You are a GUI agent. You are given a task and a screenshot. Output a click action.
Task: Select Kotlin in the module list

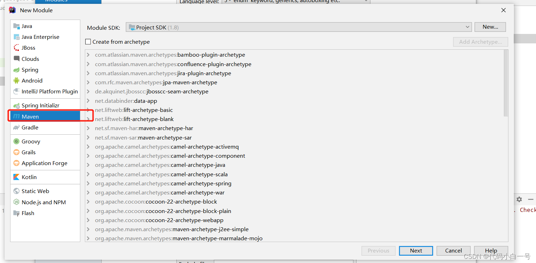pyautogui.click(x=29, y=177)
